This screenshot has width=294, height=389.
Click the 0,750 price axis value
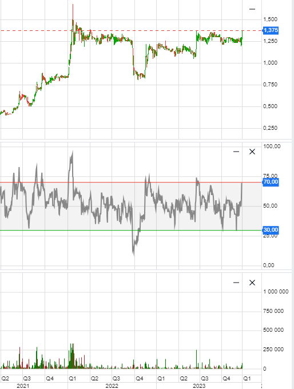270,85
